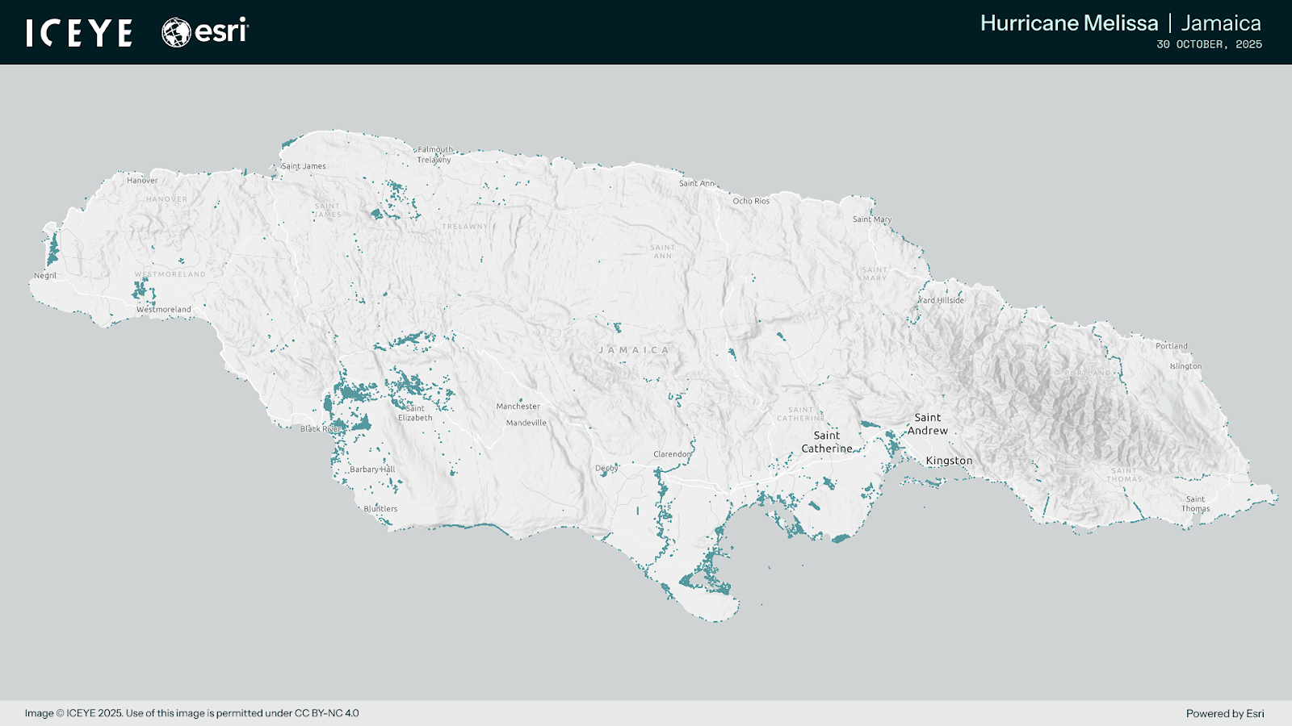Click the ICEYE logo in the header

tap(79, 33)
